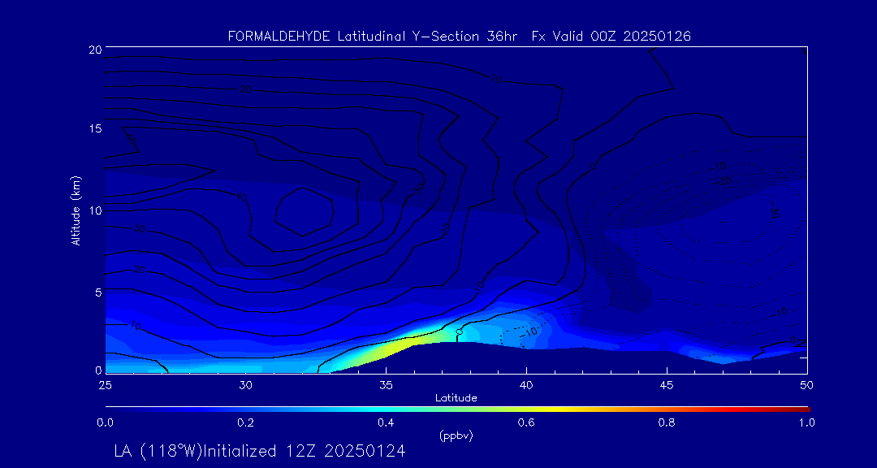Click the innermost closed contour near 10 km

coord(305,212)
